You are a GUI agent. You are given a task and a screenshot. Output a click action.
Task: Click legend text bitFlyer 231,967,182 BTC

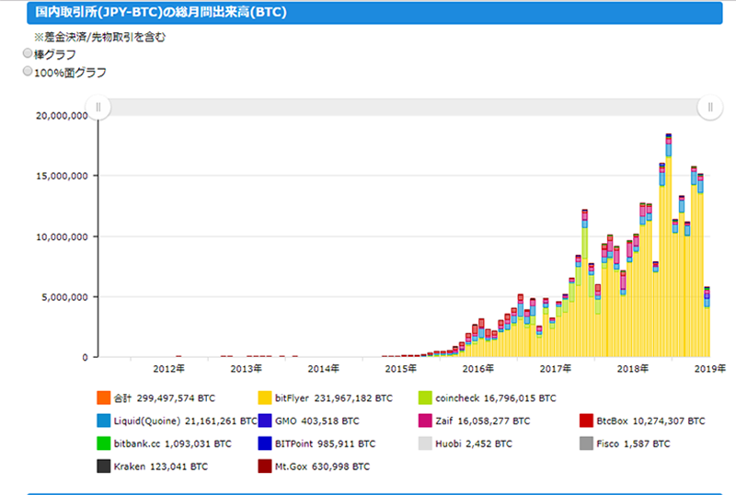tap(334, 398)
